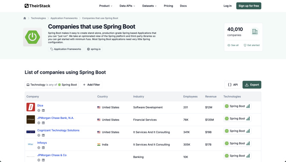Expand the Product menu

[106, 6]
